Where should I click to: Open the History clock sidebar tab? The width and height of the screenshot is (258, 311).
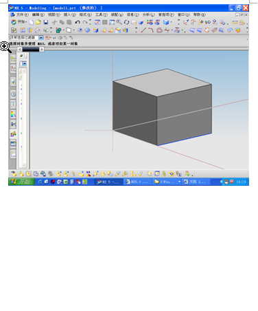(x=13, y=94)
